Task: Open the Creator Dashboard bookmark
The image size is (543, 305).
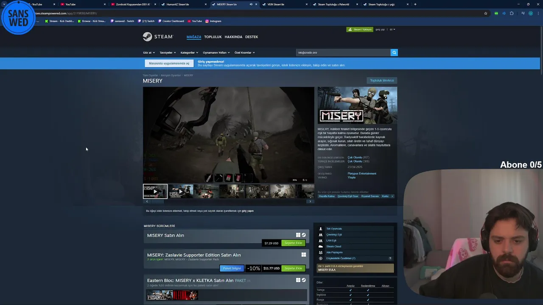Action: coord(171,21)
